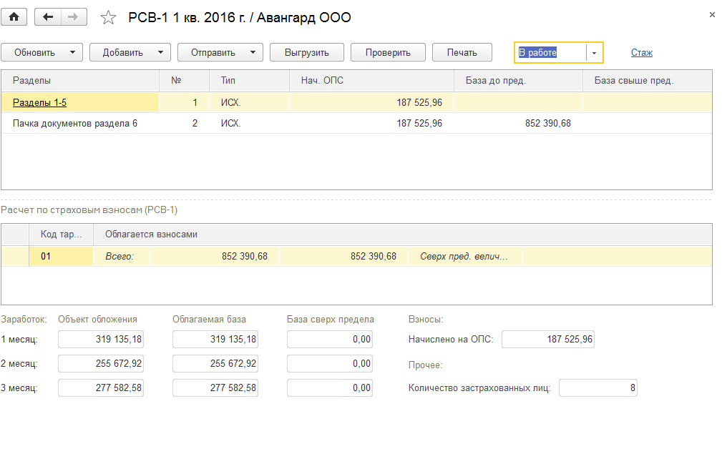
Task: Open the status В работе dropdown arrow
Action: click(x=594, y=53)
